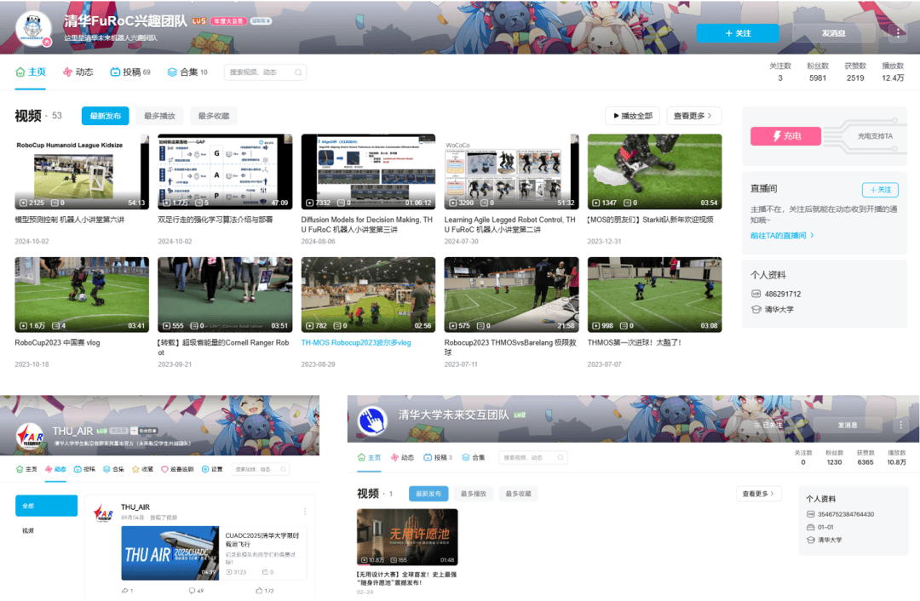
Task: Click the share icon on THU_AIR post
Action: (x=125, y=590)
